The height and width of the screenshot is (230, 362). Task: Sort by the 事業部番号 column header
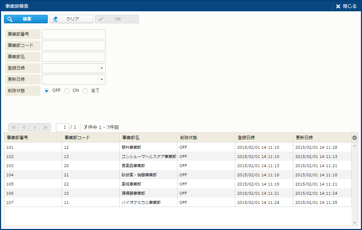33,137
